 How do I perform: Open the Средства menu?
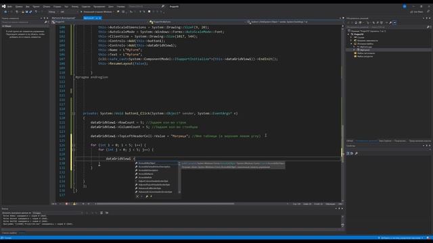click(x=86, y=6)
